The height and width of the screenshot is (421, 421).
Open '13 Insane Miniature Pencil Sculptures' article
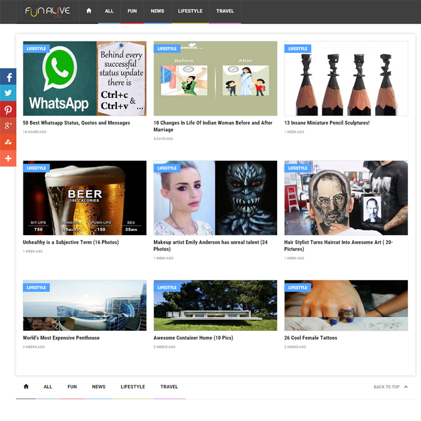tap(327, 123)
